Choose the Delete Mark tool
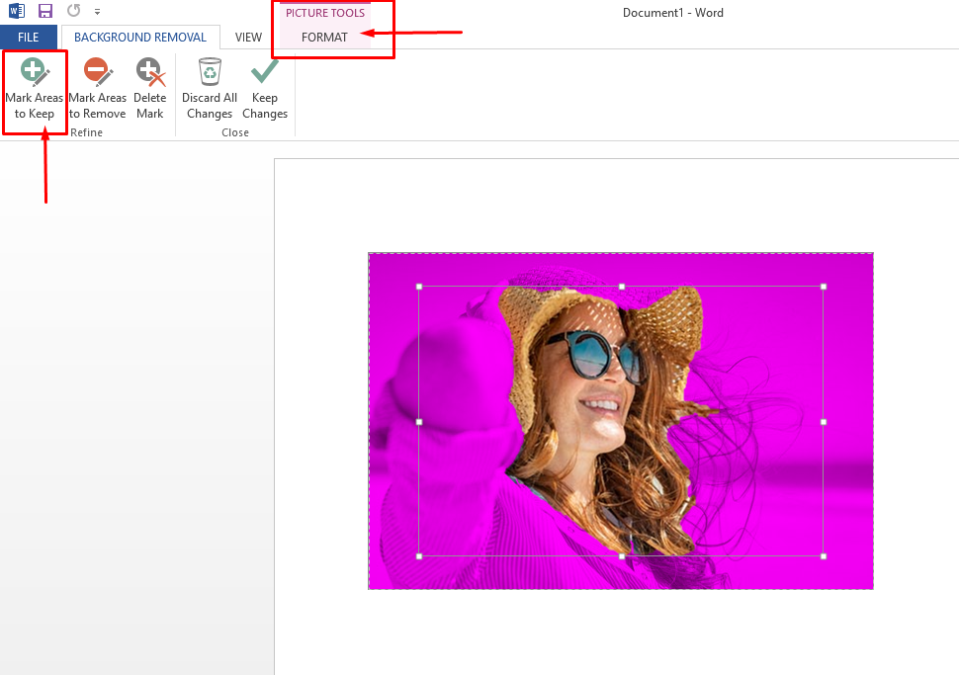959x675 pixels. pyautogui.click(x=150, y=89)
